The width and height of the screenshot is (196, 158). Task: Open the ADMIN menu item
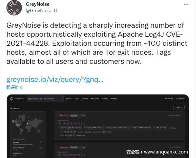[114, 99]
